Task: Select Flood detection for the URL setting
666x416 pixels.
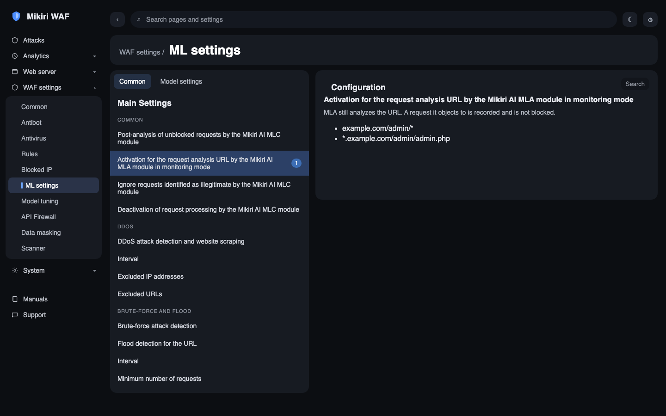Action: tap(210, 343)
